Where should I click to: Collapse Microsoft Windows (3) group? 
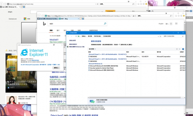click(x=95, y=64)
